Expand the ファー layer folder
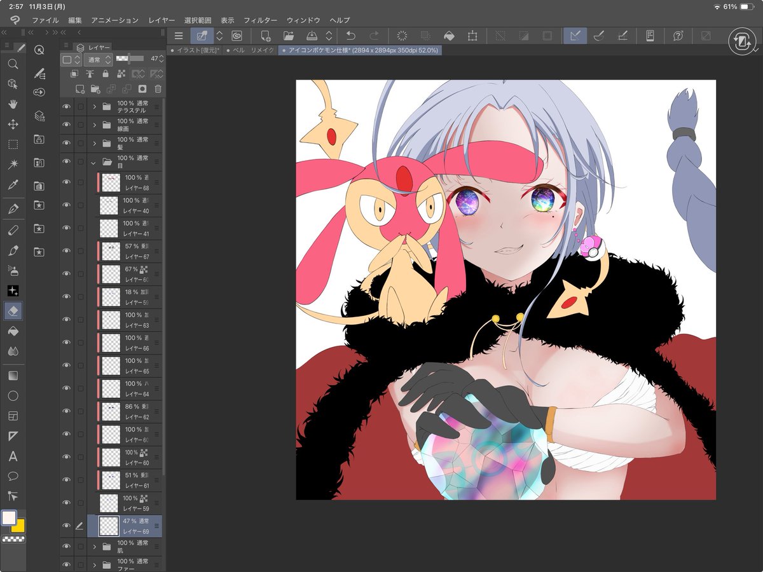This screenshot has width=763, height=572. click(94, 565)
